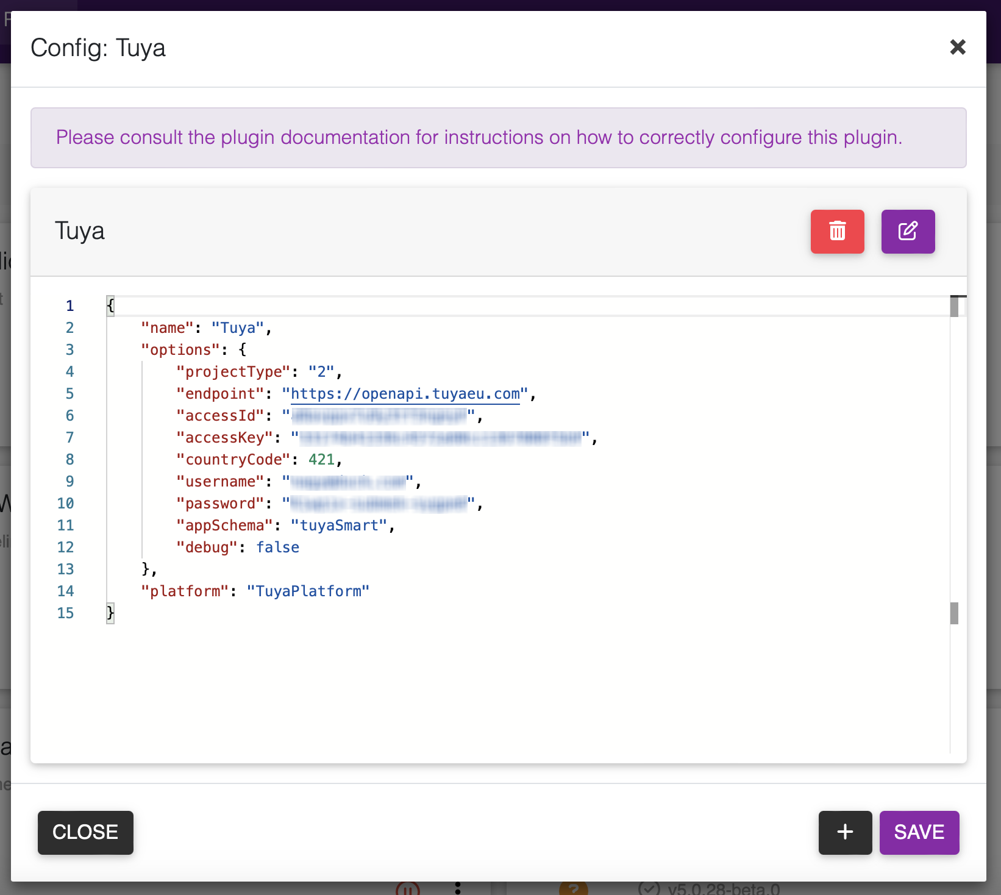Select the debug false value
Screen dimensions: 1001x895
click(278, 547)
